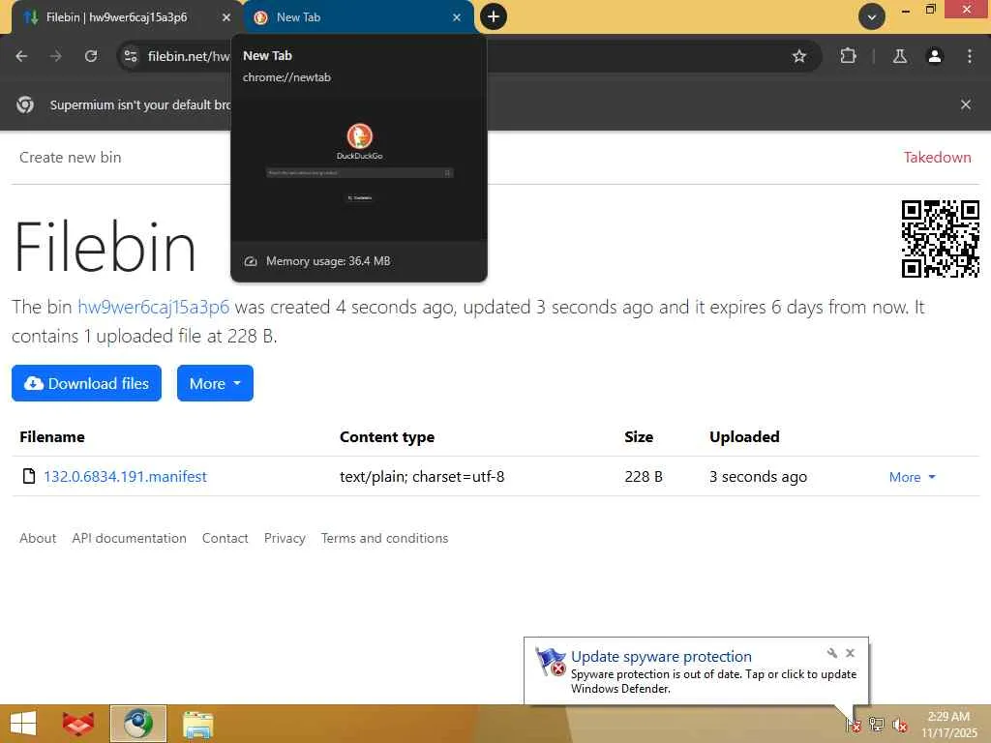Open the tab search dropdown arrow
Image resolution: width=991 pixels, height=743 pixels.
tap(872, 16)
